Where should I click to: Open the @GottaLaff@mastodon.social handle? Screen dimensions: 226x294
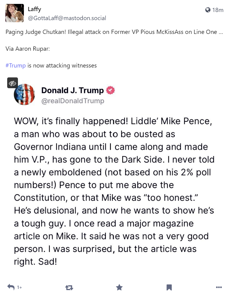pos(67,18)
